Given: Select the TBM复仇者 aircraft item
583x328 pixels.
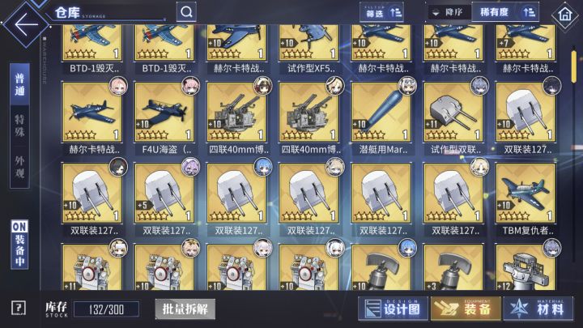Looking at the screenshot, I should pyautogui.click(x=526, y=198).
